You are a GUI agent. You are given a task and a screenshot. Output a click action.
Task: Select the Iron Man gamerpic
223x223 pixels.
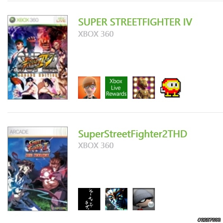pyautogui.click(x=144, y=88)
